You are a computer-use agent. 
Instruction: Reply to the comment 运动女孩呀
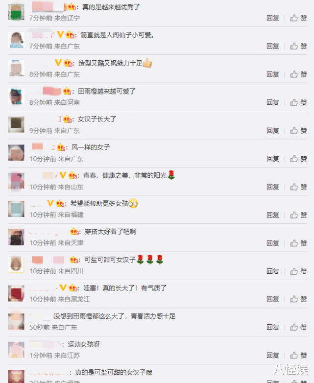(x=273, y=356)
